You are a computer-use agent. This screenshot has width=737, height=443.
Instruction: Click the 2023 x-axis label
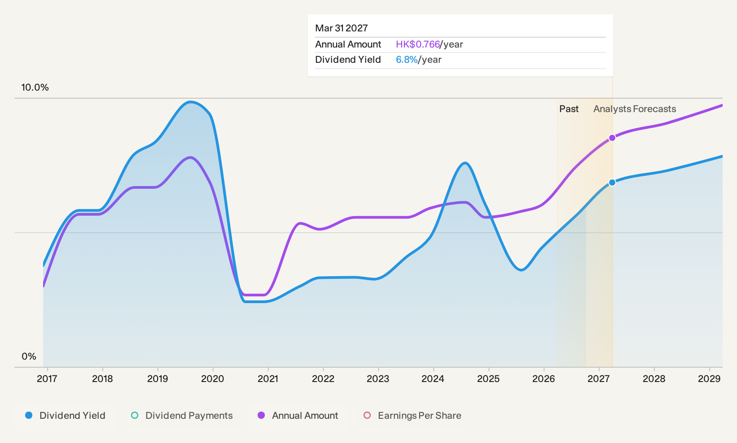click(378, 379)
